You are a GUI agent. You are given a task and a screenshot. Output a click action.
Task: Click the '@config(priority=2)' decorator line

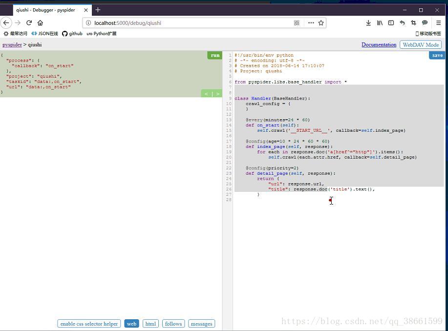(x=272, y=168)
